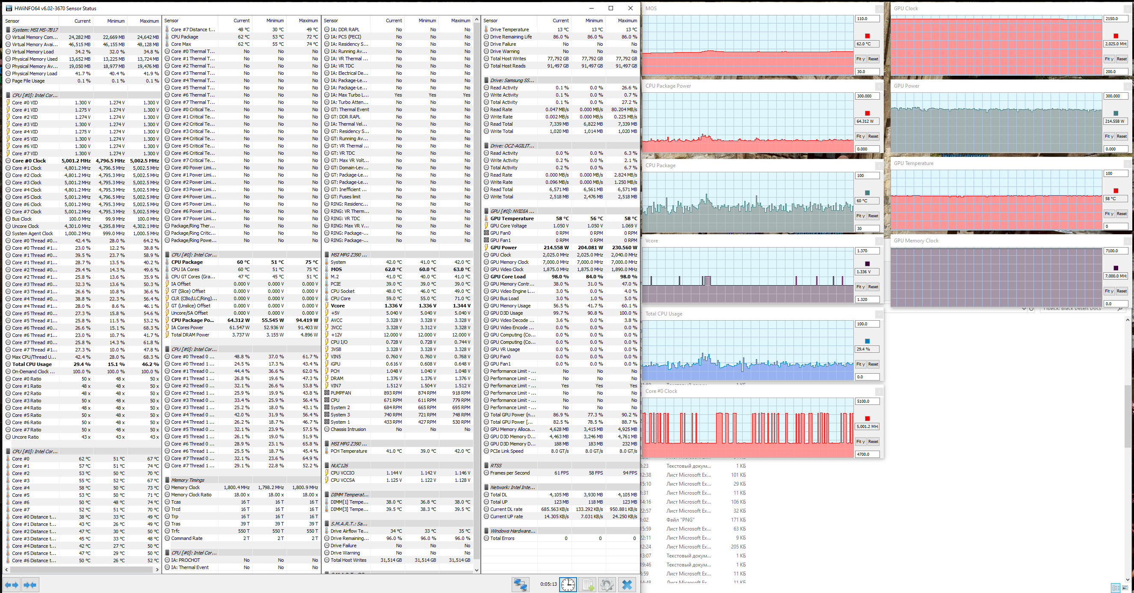Click the red color swatch on the MOS graph

click(867, 36)
